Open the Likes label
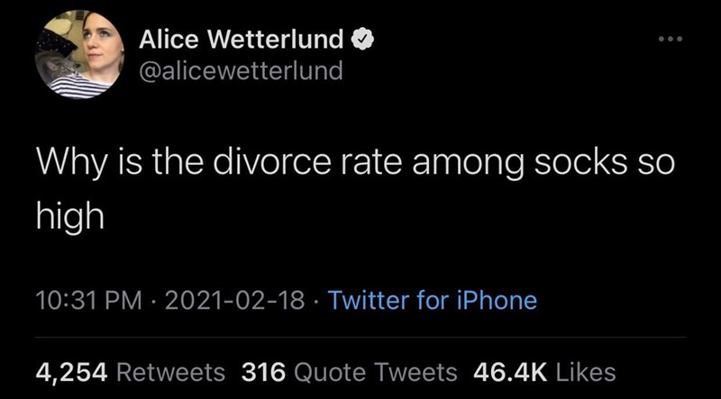The height and width of the screenshot is (399, 721). pos(586,372)
